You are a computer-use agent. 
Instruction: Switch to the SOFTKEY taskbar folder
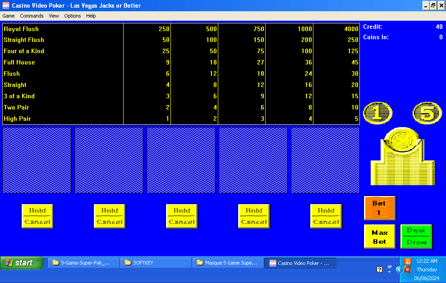tap(156, 263)
